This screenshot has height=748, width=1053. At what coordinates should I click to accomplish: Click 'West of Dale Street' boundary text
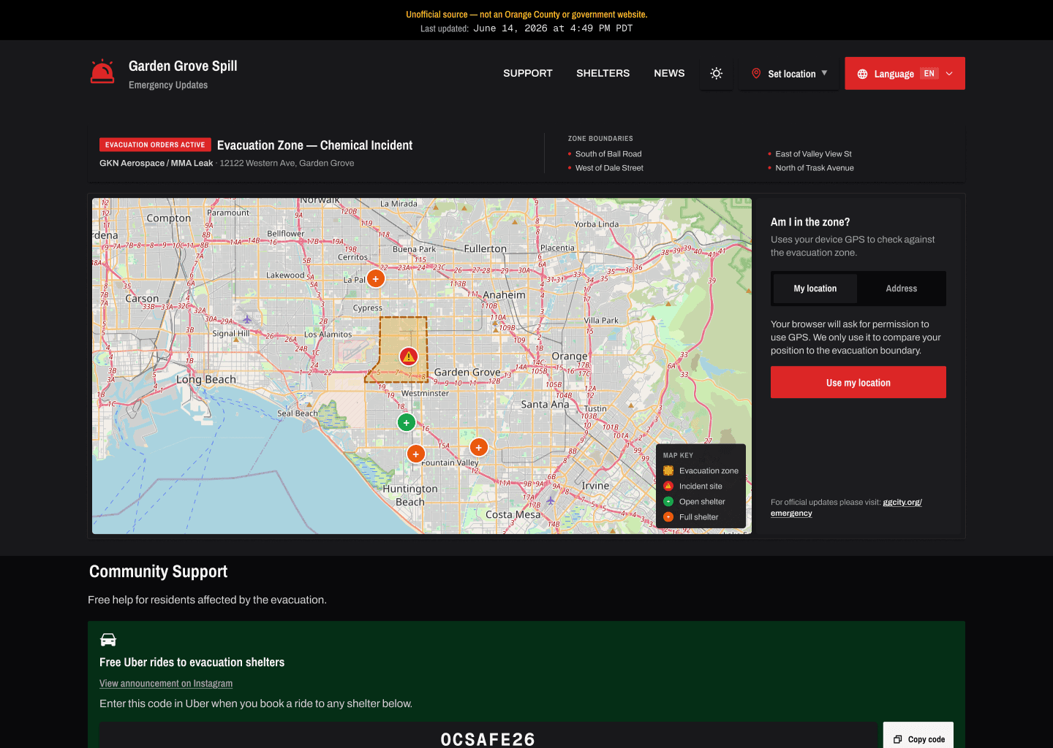pyautogui.click(x=609, y=167)
